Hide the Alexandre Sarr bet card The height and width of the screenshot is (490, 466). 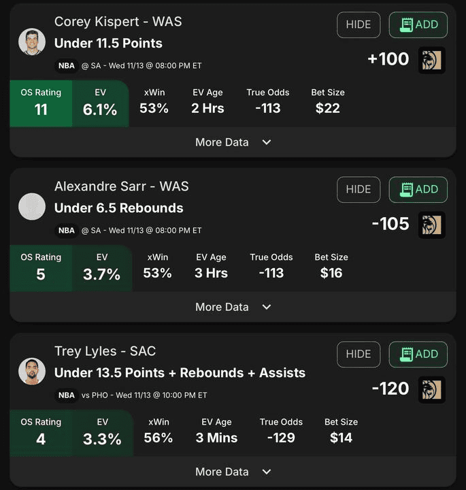point(359,189)
